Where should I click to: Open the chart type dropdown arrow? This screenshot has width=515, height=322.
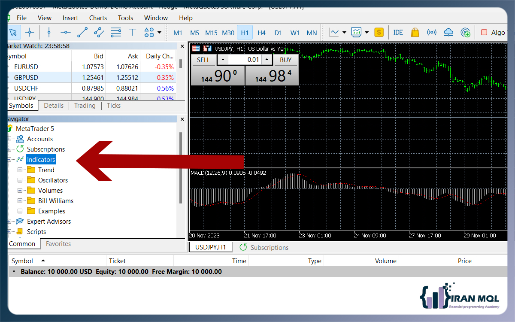coord(344,32)
